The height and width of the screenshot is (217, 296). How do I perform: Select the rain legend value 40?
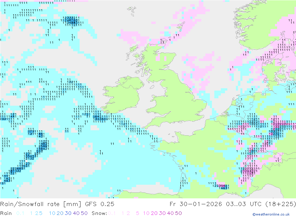(76, 213)
